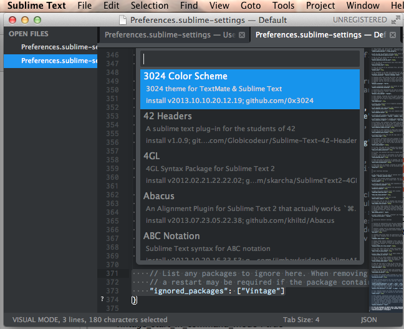Click line number 346 in gutter
This screenshot has height=329, width=404.
pyautogui.click(x=112, y=55)
